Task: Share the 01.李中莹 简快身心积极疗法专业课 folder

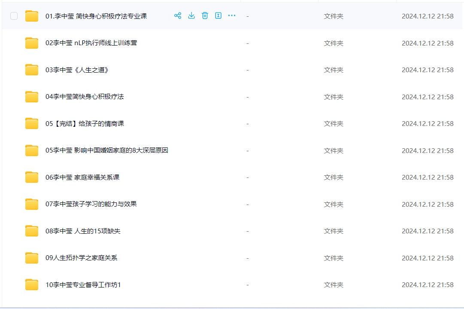Action: click(178, 16)
